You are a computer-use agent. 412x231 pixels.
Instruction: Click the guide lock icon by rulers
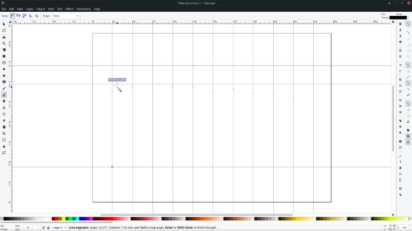click(x=10, y=22)
